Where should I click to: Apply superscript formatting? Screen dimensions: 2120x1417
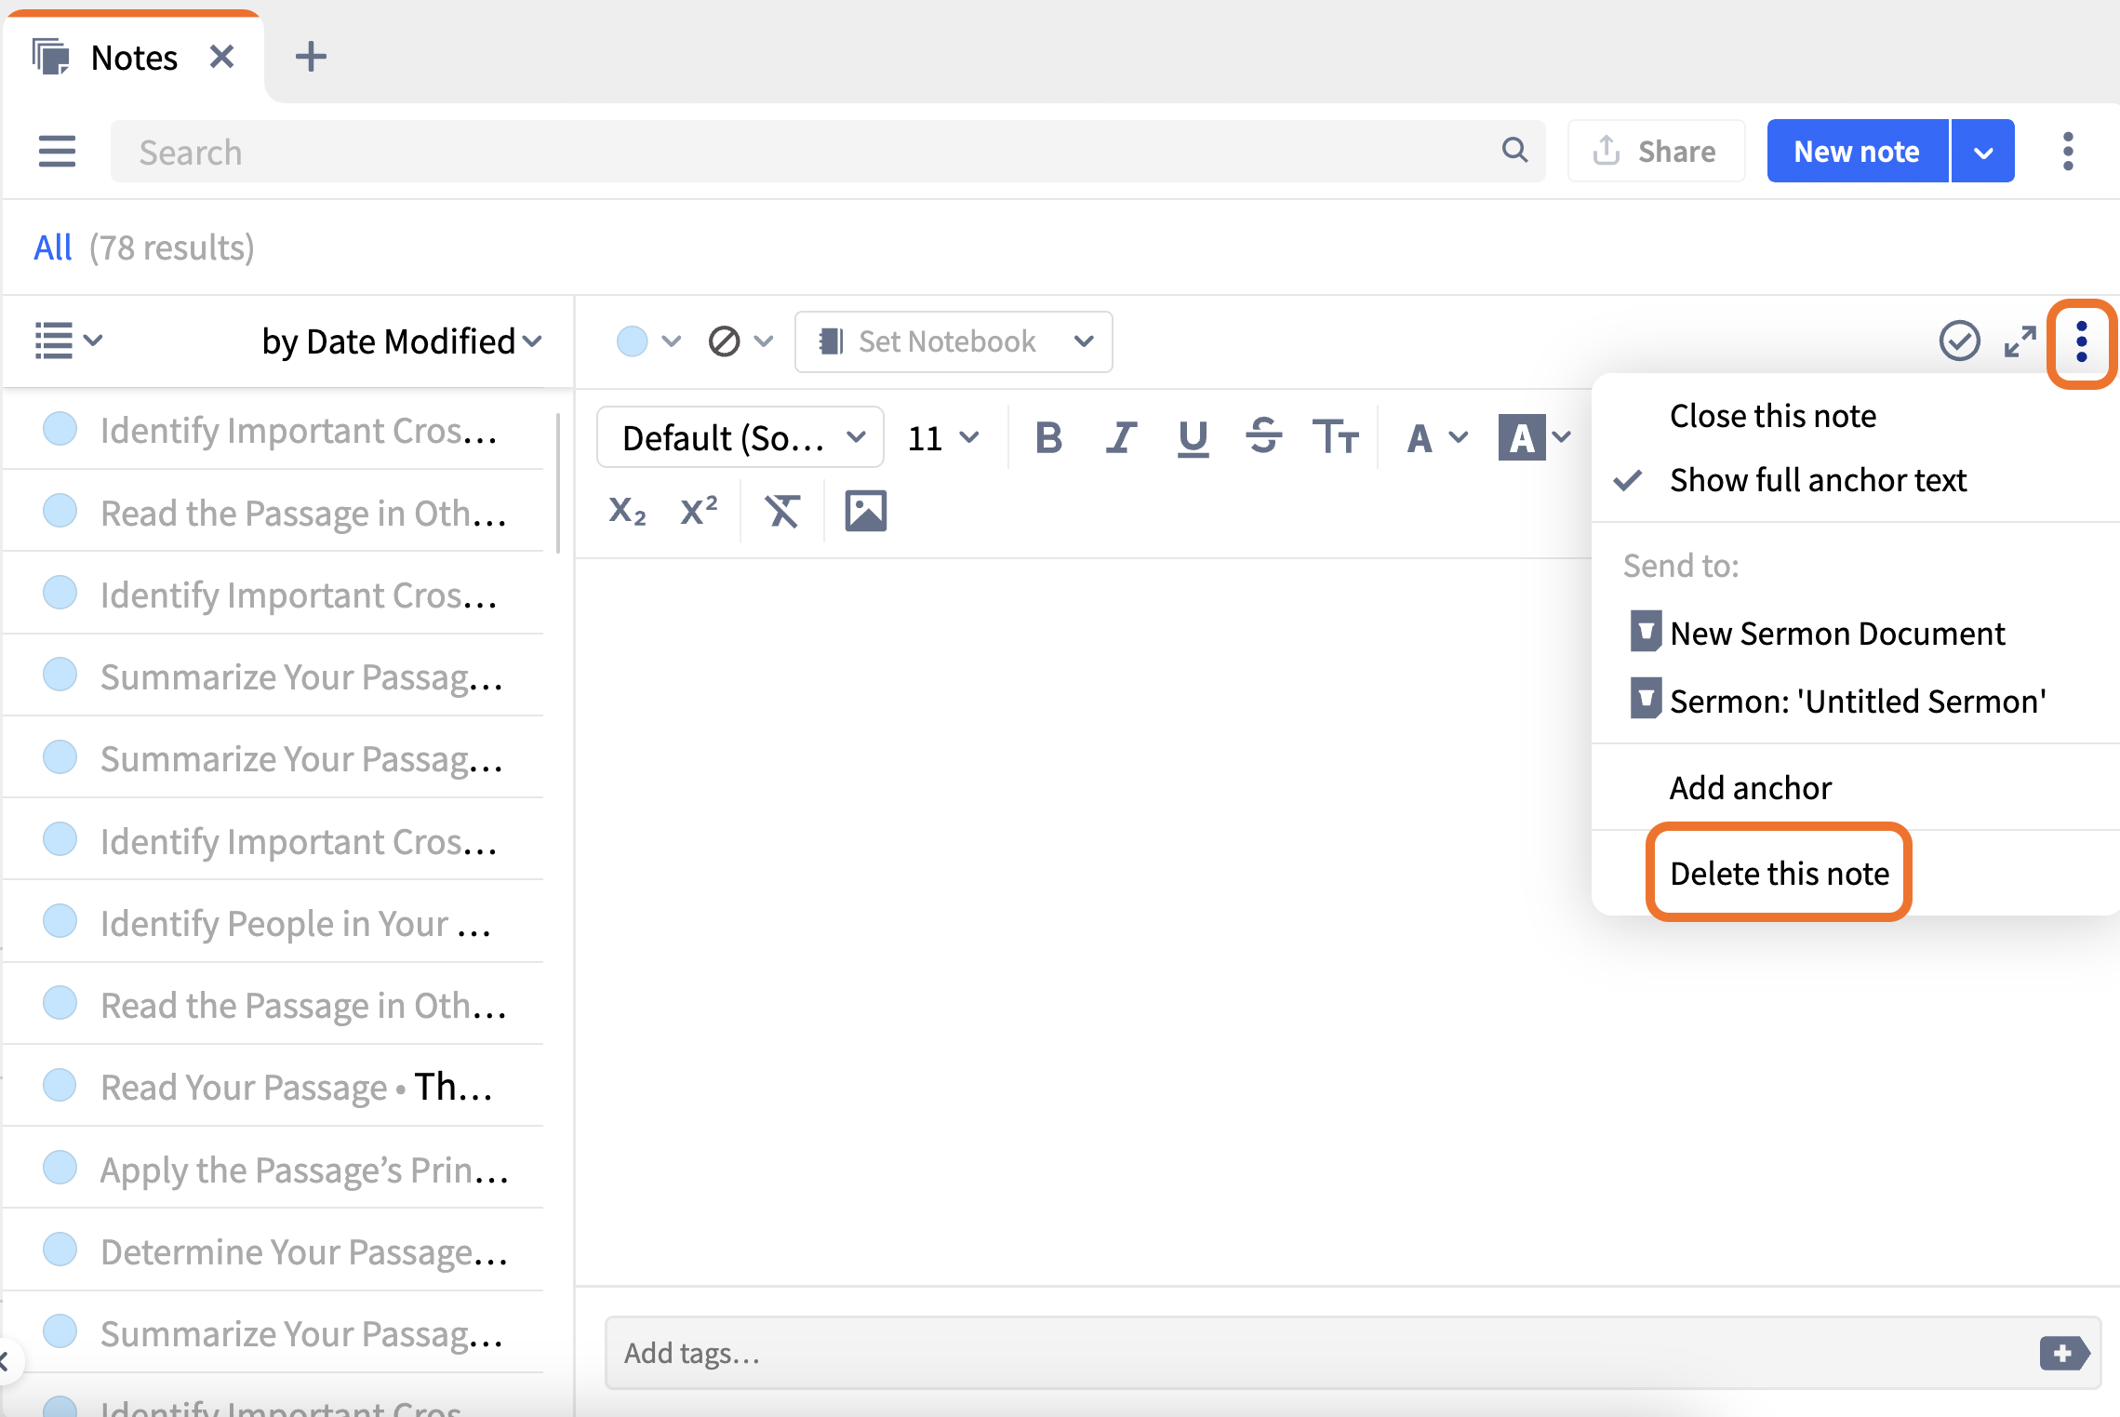pos(699,511)
